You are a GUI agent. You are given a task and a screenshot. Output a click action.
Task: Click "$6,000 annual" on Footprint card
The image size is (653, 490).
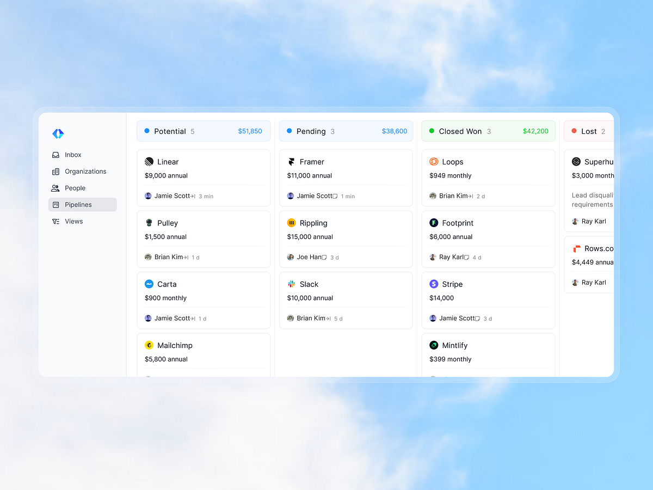pos(451,237)
